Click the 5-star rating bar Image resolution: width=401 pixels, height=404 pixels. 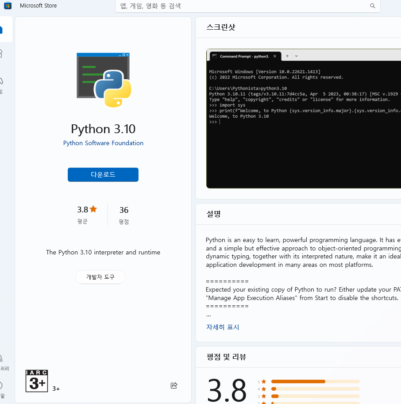coord(315,381)
